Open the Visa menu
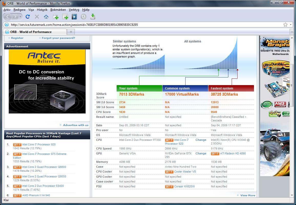296x205 pixels. pyautogui.click(x=31, y=10)
